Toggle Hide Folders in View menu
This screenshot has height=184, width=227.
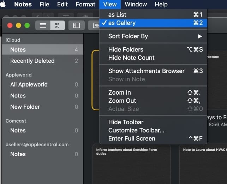tap(126, 49)
